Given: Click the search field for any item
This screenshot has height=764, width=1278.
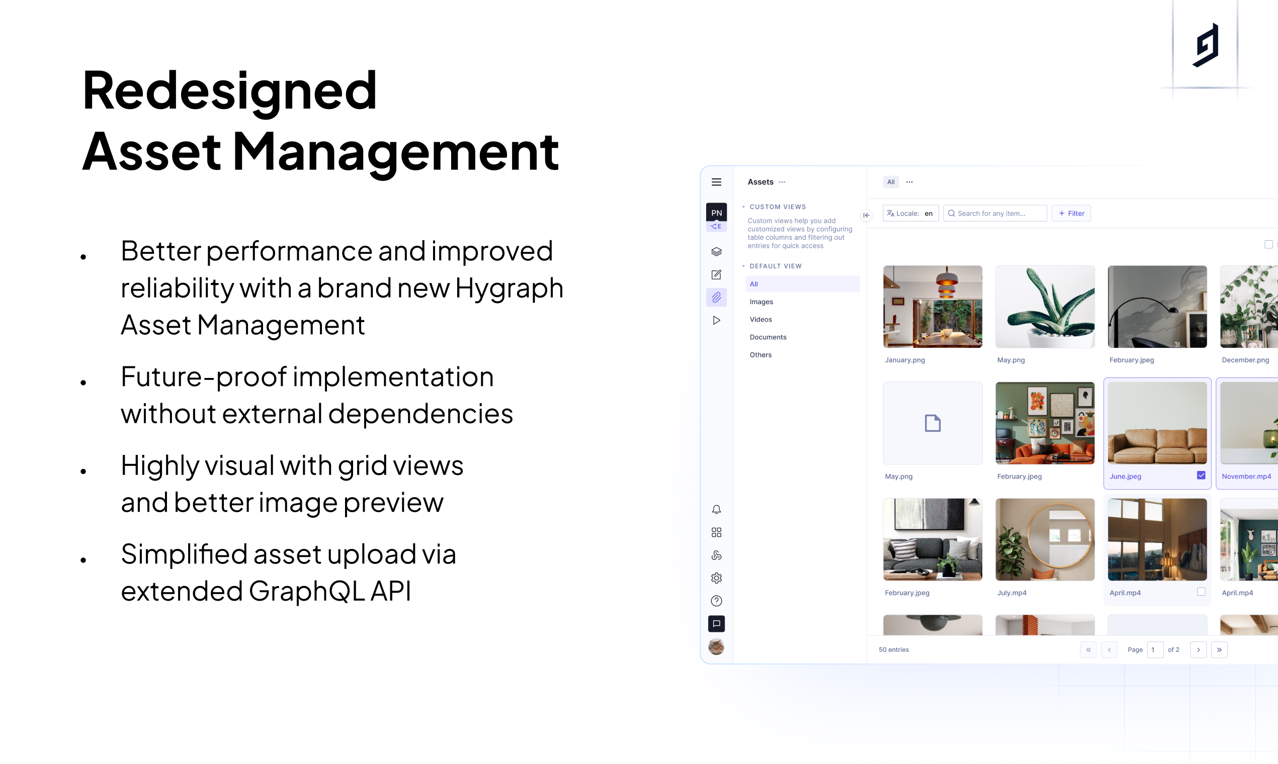Looking at the screenshot, I should (995, 213).
